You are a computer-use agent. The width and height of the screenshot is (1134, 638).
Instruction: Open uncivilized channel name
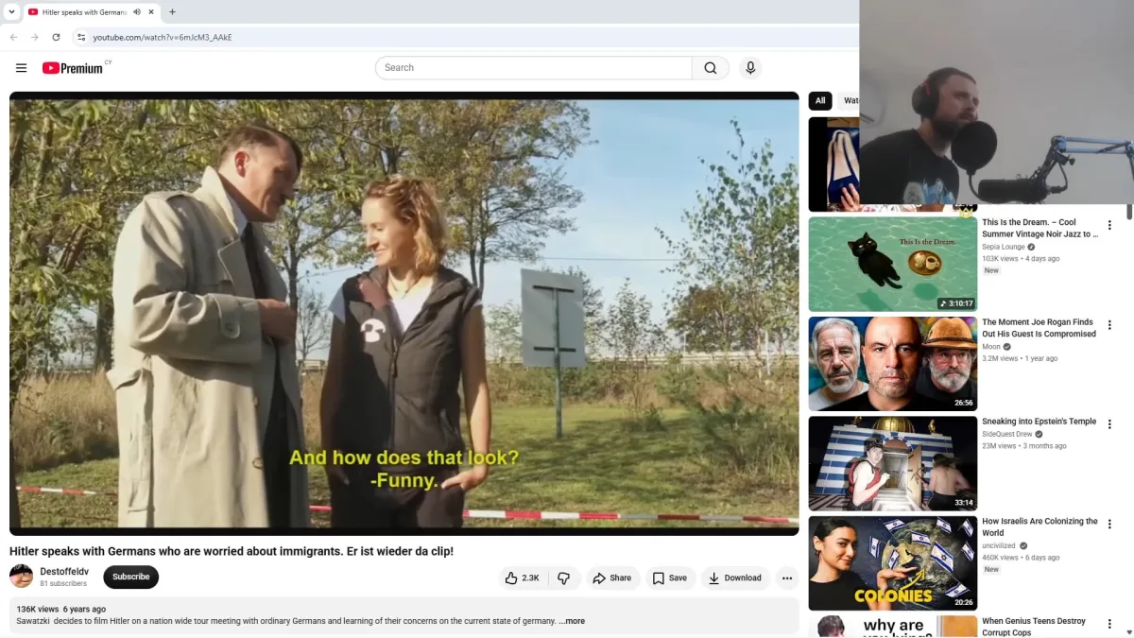tap(999, 545)
